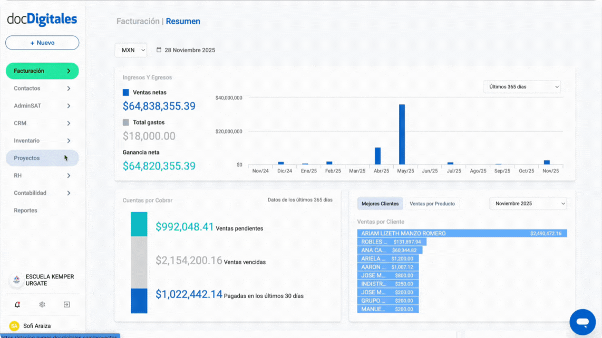602x338 pixels.
Task: Expand the Contactos sidebar section
Action: (42, 88)
